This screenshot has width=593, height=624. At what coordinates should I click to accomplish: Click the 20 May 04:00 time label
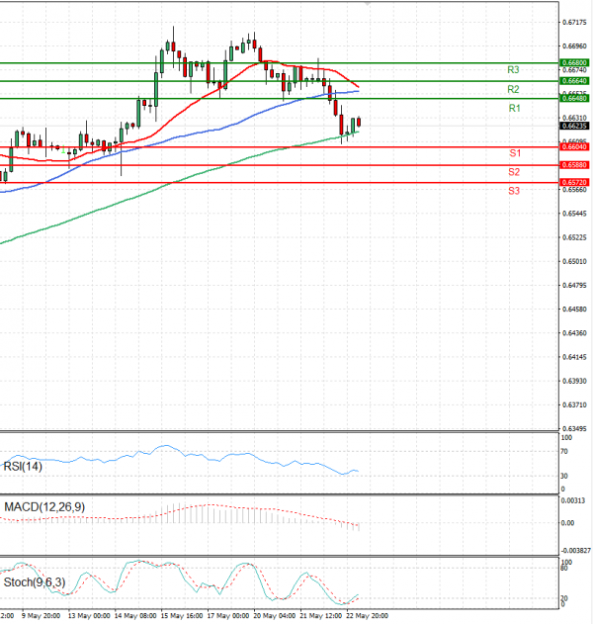click(x=275, y=616)
